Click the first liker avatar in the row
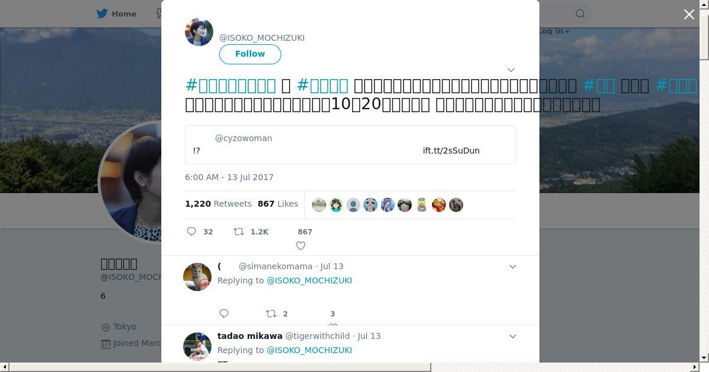The height and width of the screenshot is (372, 709). (319, 205)
